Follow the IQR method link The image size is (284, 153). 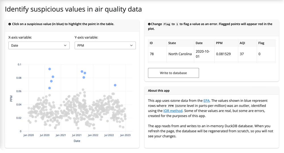coord(171,111)
